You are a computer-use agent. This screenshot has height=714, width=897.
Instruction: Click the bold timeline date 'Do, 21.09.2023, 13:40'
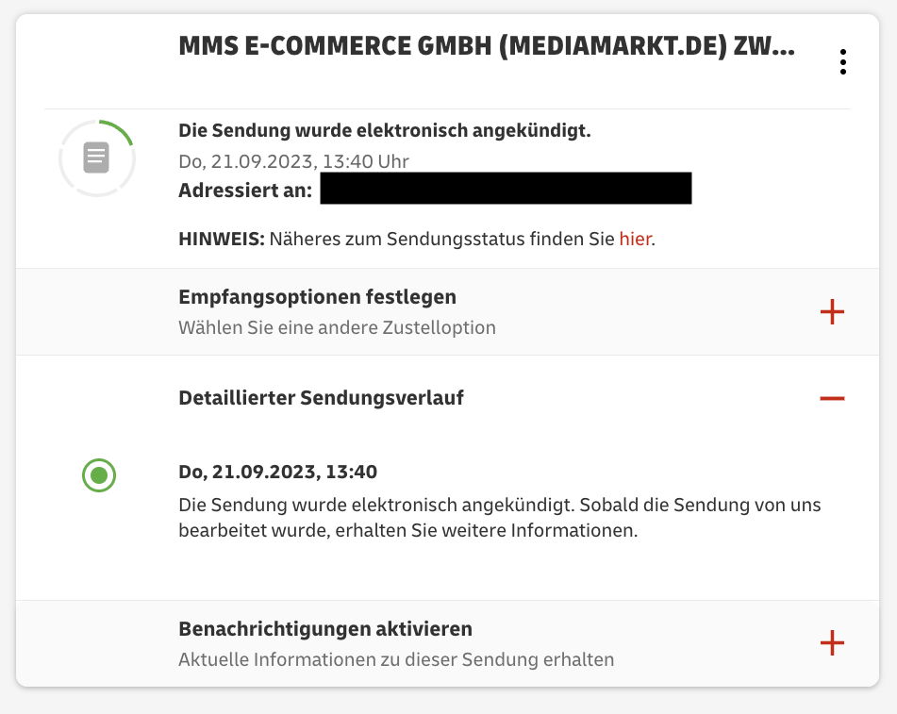click(277, 472)
